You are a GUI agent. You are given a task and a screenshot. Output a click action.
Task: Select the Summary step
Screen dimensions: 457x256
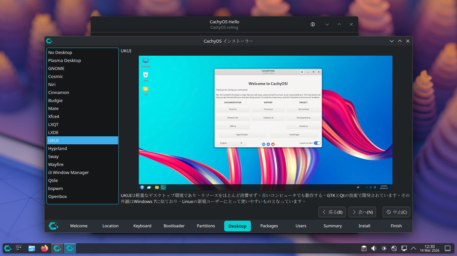(333, 226)
